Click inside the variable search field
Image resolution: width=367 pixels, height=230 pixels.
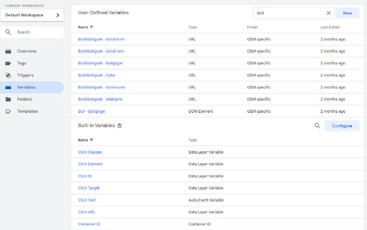[x=288, y=13]
